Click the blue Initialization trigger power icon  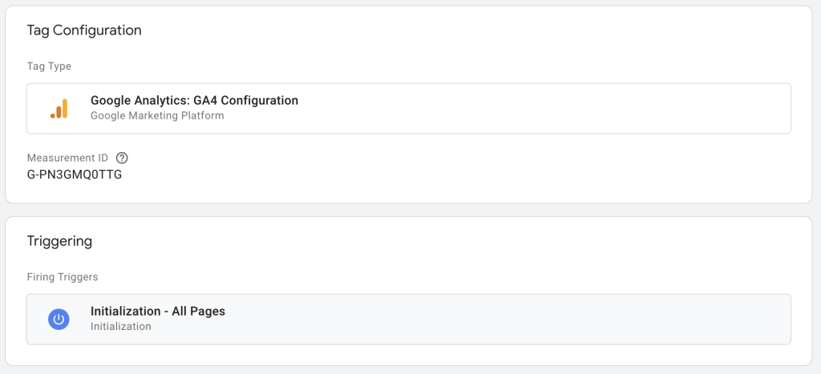[58, 319]
